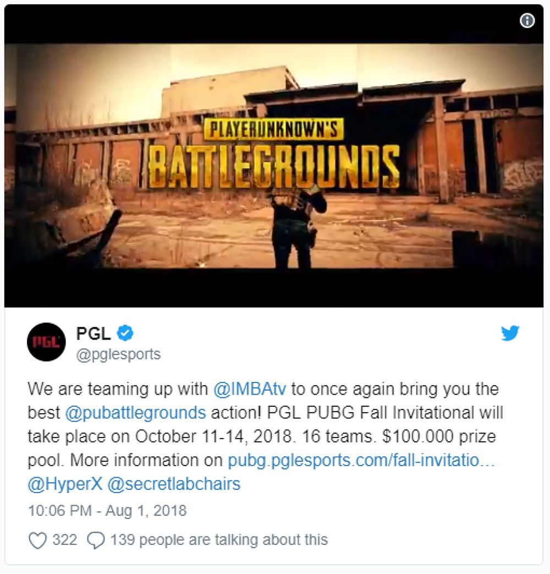This screenshot has height=574, width=550.
Task: Open replies via the speech bubble icon
Action: 96,540
